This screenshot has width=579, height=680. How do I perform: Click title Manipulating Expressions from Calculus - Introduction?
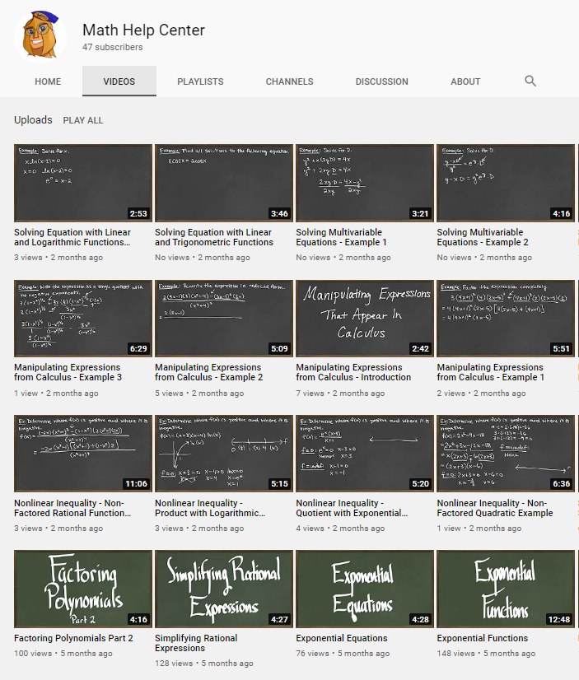(x=353, y=372)
